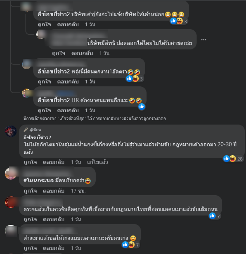
Task: Like the ตรวจแล้วเกินควร comment
Action: (30, 219)
